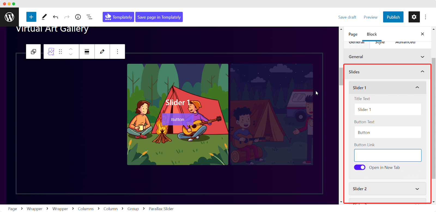Click the Slider 1 heading on the slide
The image size is (436, 212).
pos(178,102)
